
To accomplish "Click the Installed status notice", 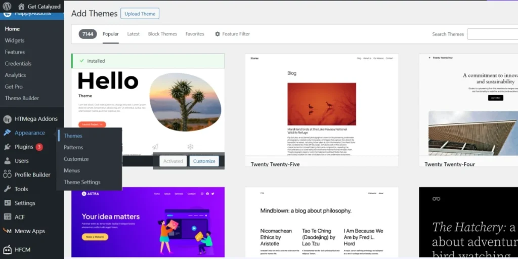I will (x=148, y=61).
